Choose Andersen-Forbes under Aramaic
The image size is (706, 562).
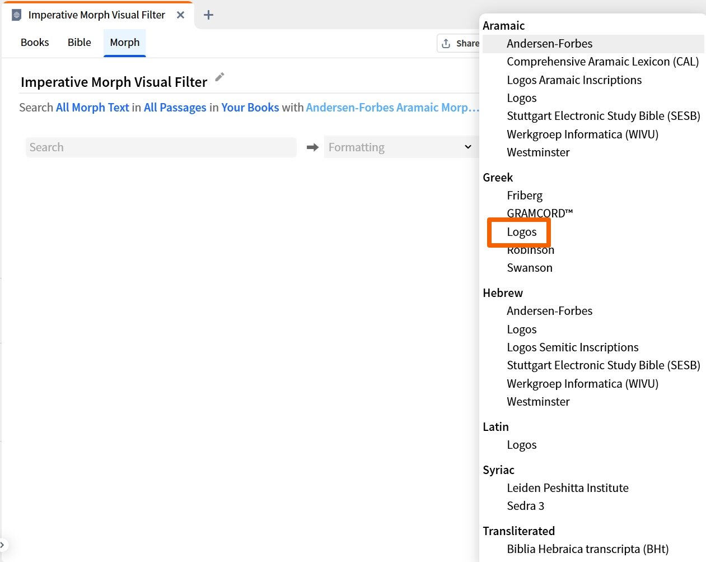(593, 44)
